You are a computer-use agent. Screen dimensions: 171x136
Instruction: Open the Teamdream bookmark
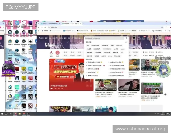click(55, 31)
